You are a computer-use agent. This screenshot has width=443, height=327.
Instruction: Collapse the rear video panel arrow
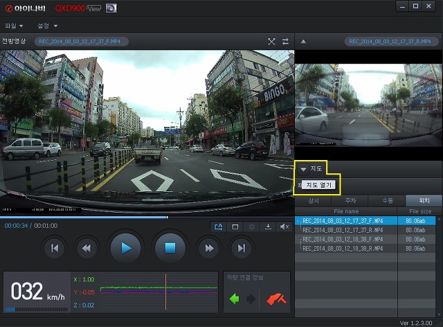[303, 42]
